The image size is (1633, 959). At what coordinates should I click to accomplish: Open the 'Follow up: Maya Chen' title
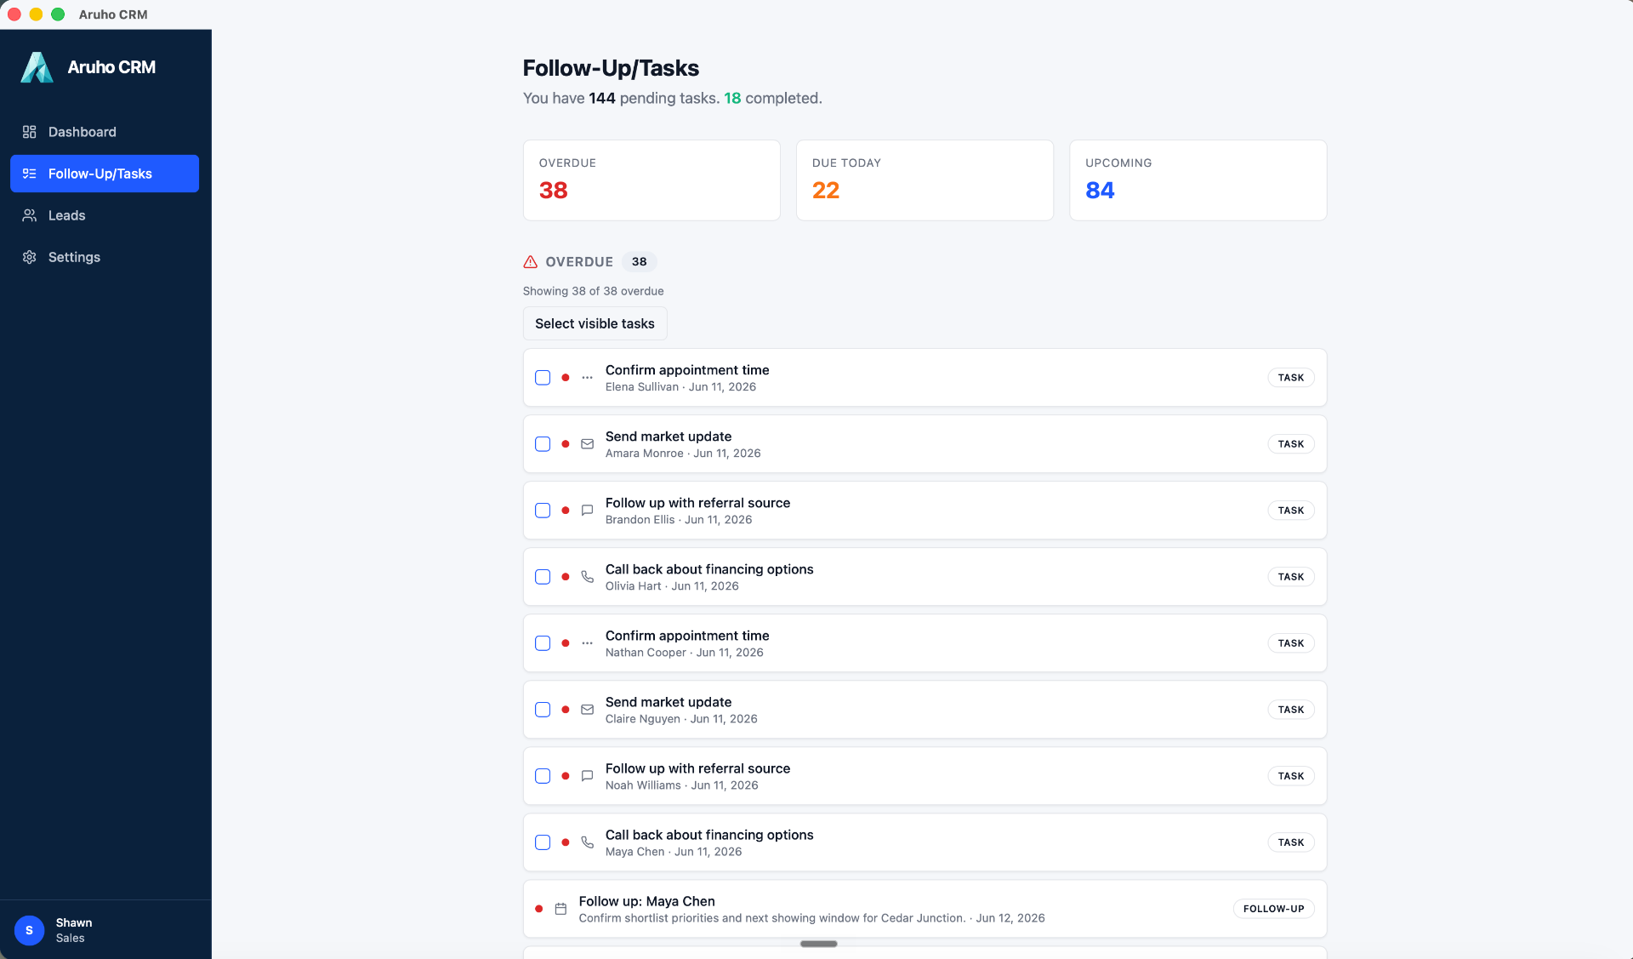(x=646, y=901)
